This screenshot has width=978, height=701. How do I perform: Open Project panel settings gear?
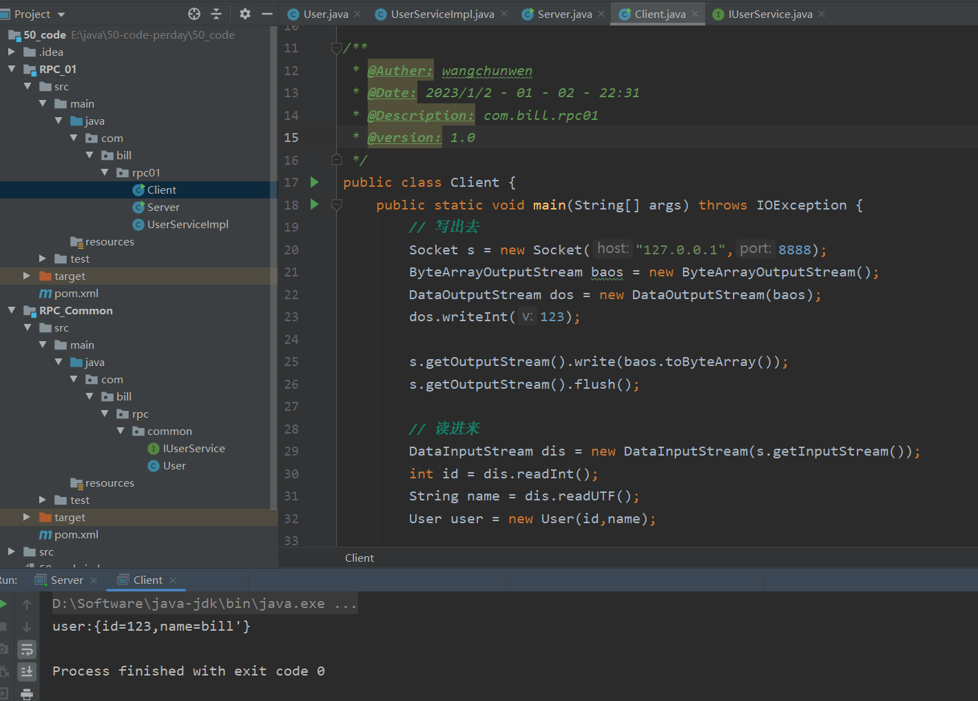[245, 14]
